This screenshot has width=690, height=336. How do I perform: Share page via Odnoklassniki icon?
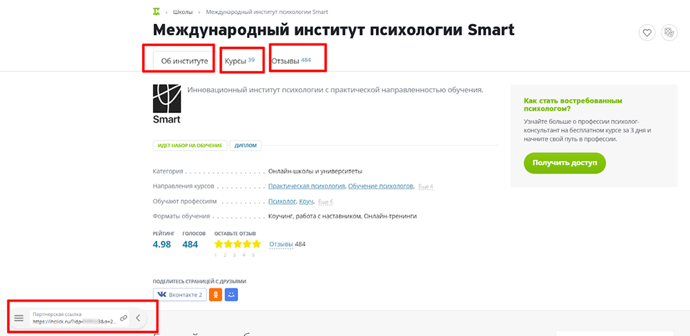click(x=215, y=295)
